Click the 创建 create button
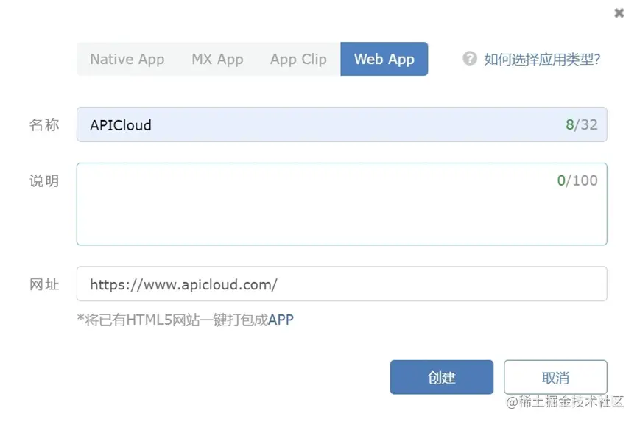This screenshot has height=422, width=637. pos(442,377)
